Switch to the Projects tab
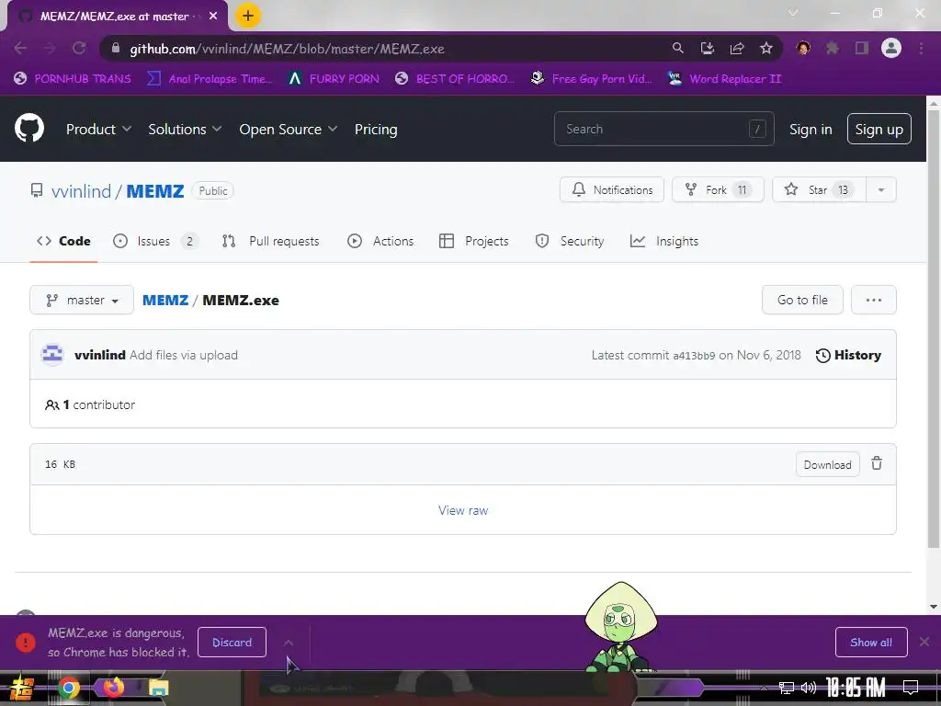941x706 pixels. (473, 241)
